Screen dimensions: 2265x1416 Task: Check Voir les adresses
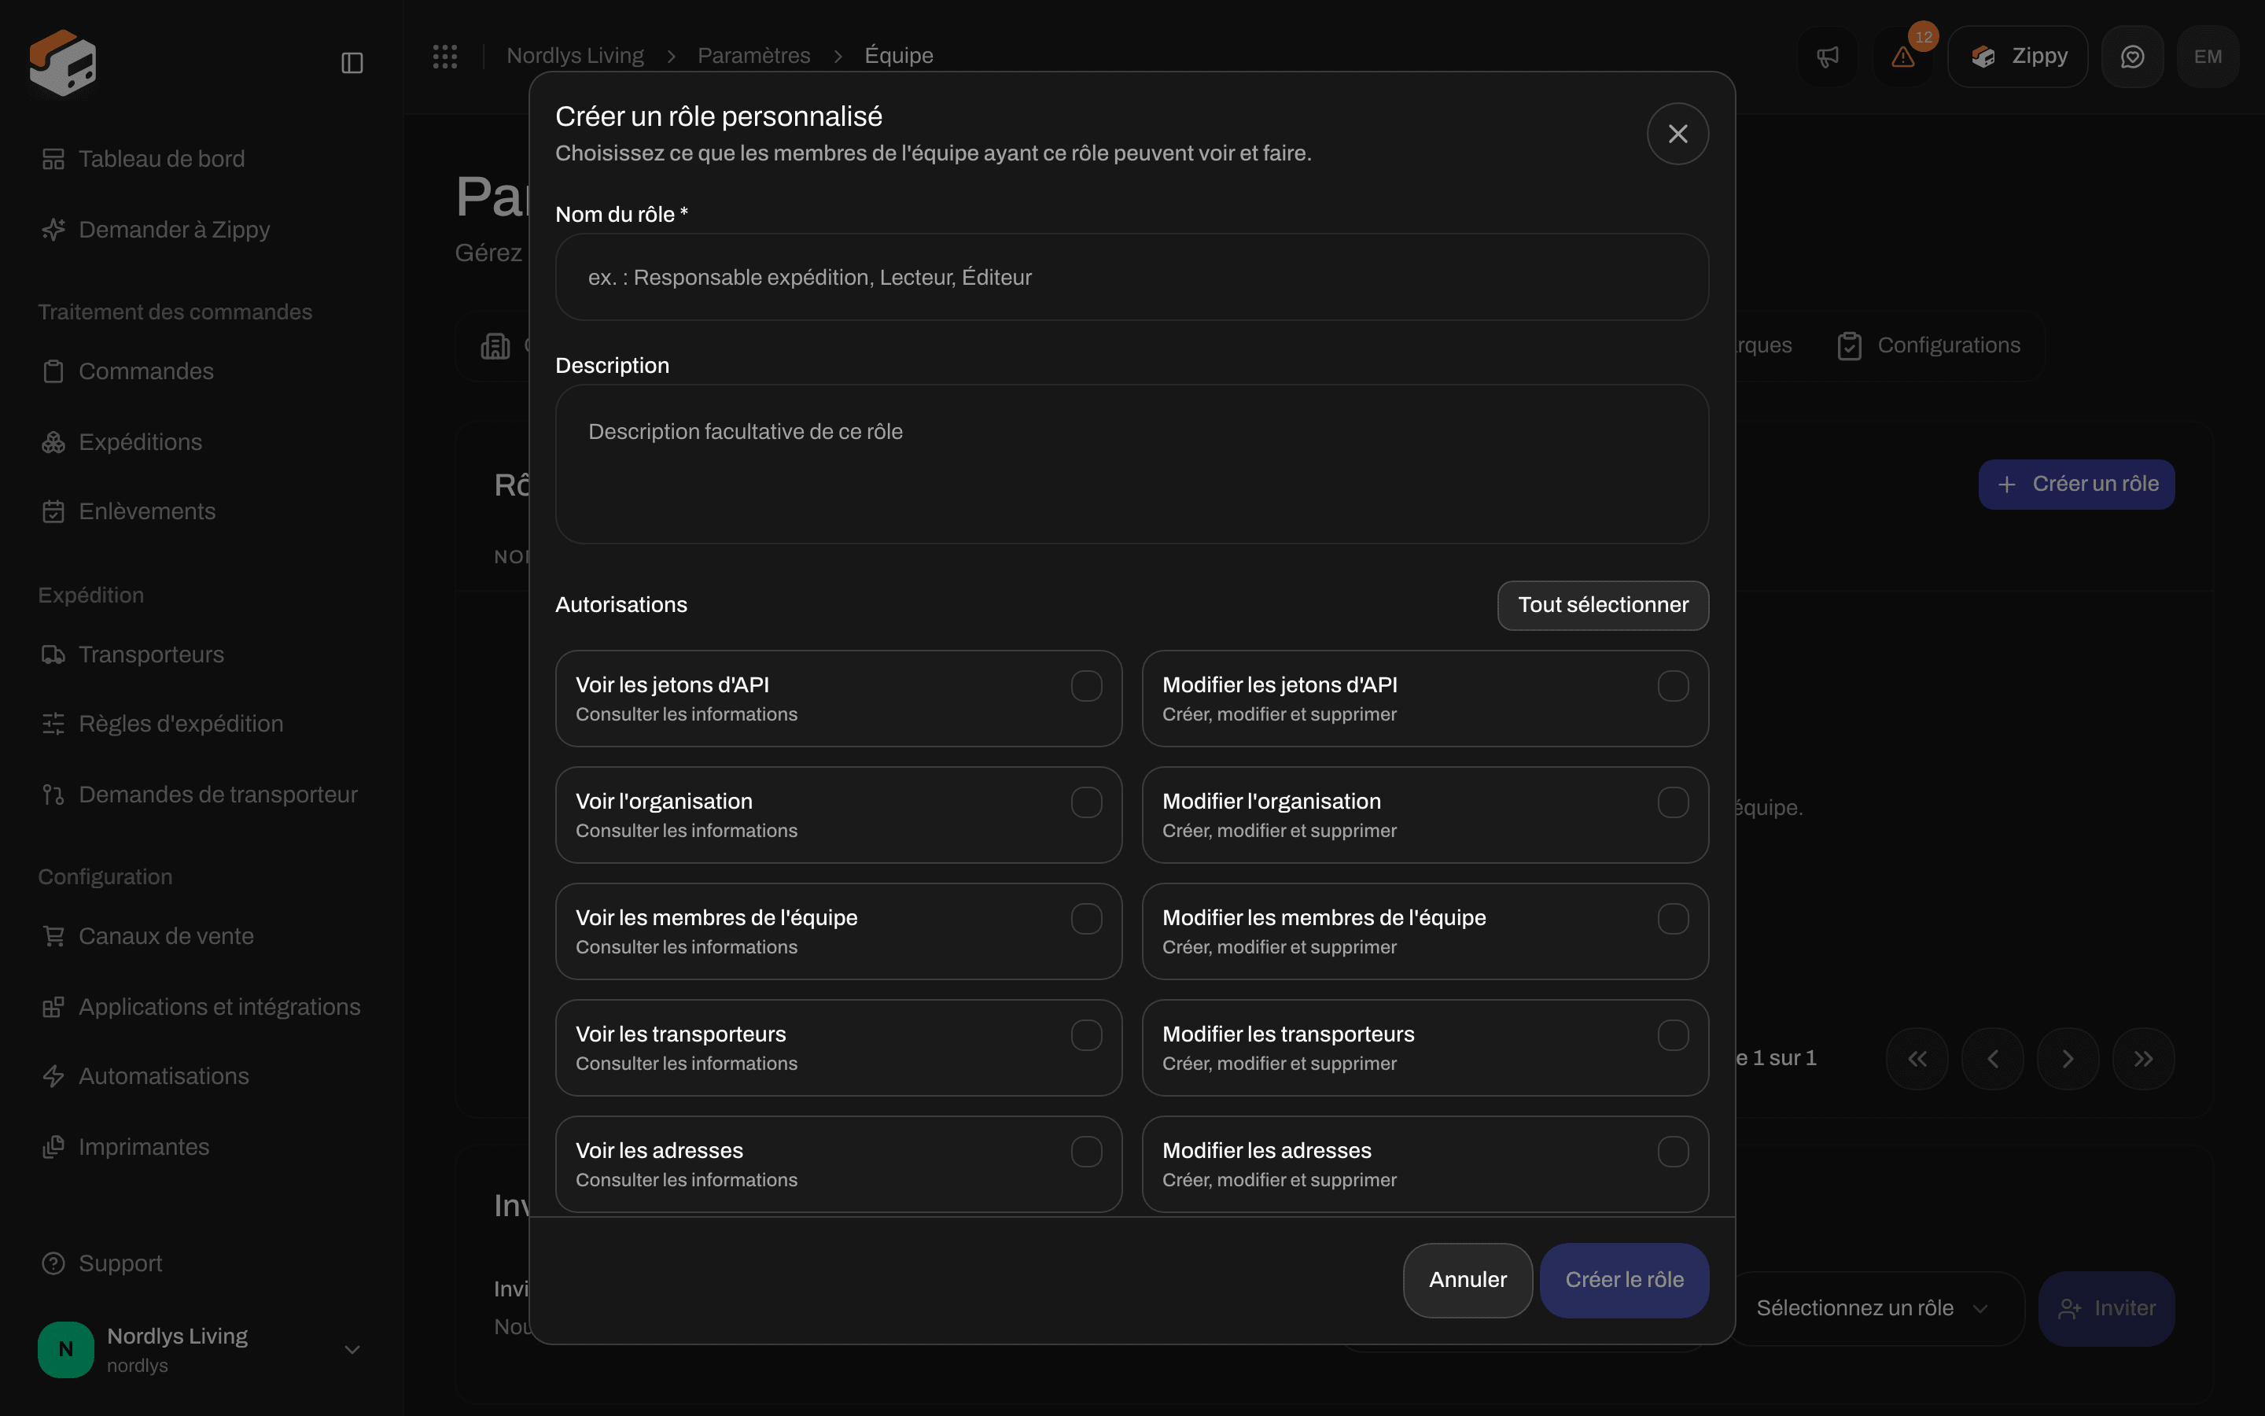[x=1085, y=1152]
